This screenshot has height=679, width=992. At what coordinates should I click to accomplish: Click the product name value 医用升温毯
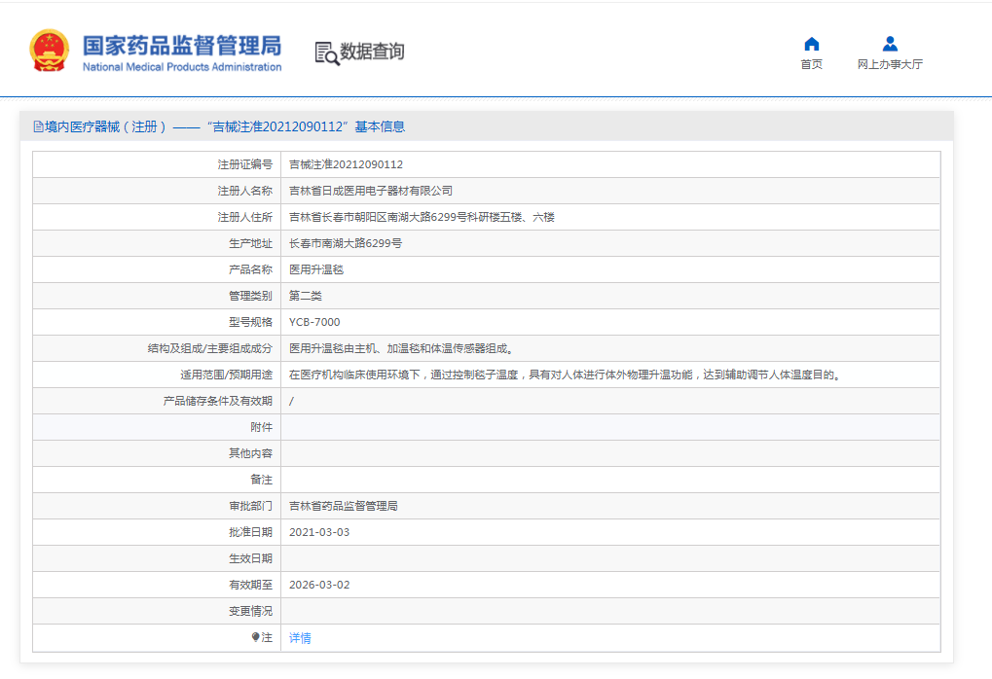click(316, 269)
